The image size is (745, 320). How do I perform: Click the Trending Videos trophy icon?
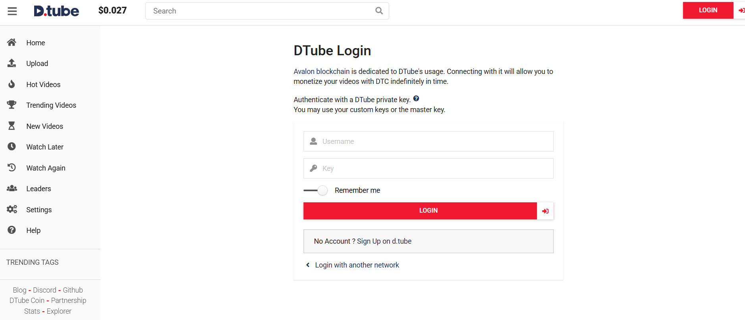12,105
